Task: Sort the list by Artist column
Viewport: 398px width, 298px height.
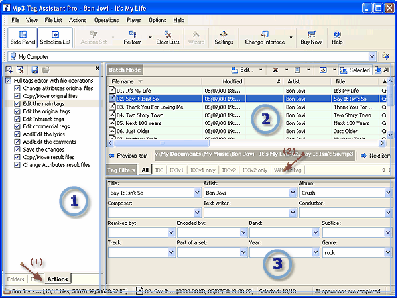Action: 307,81
